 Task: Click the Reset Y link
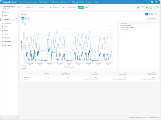click(x=24, y=68)
